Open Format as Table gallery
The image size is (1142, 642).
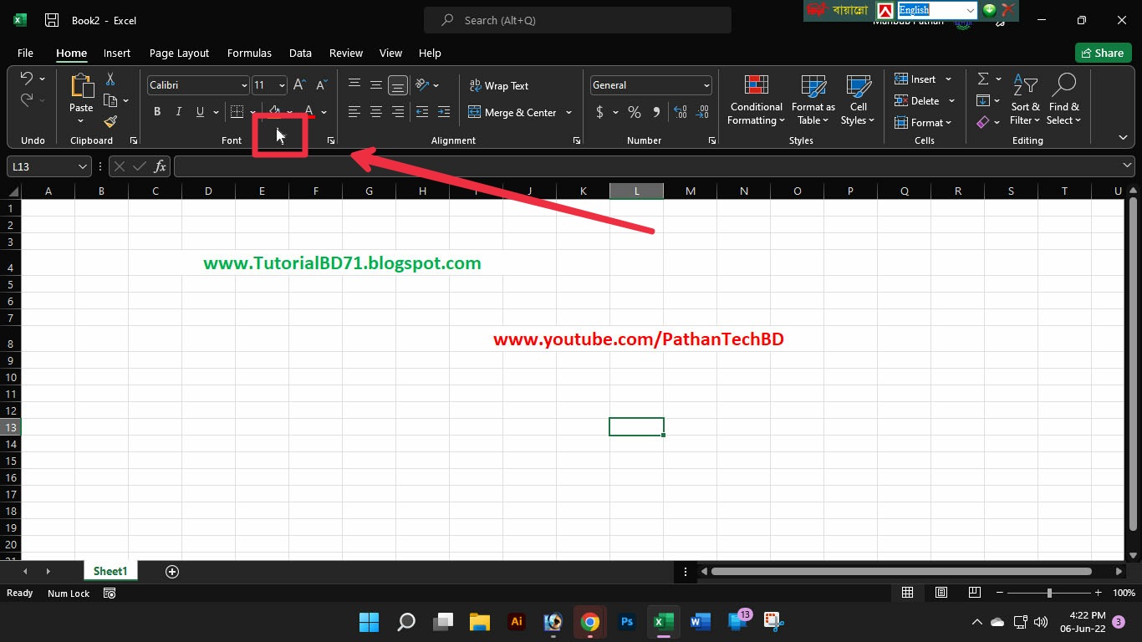click(813, 100)
